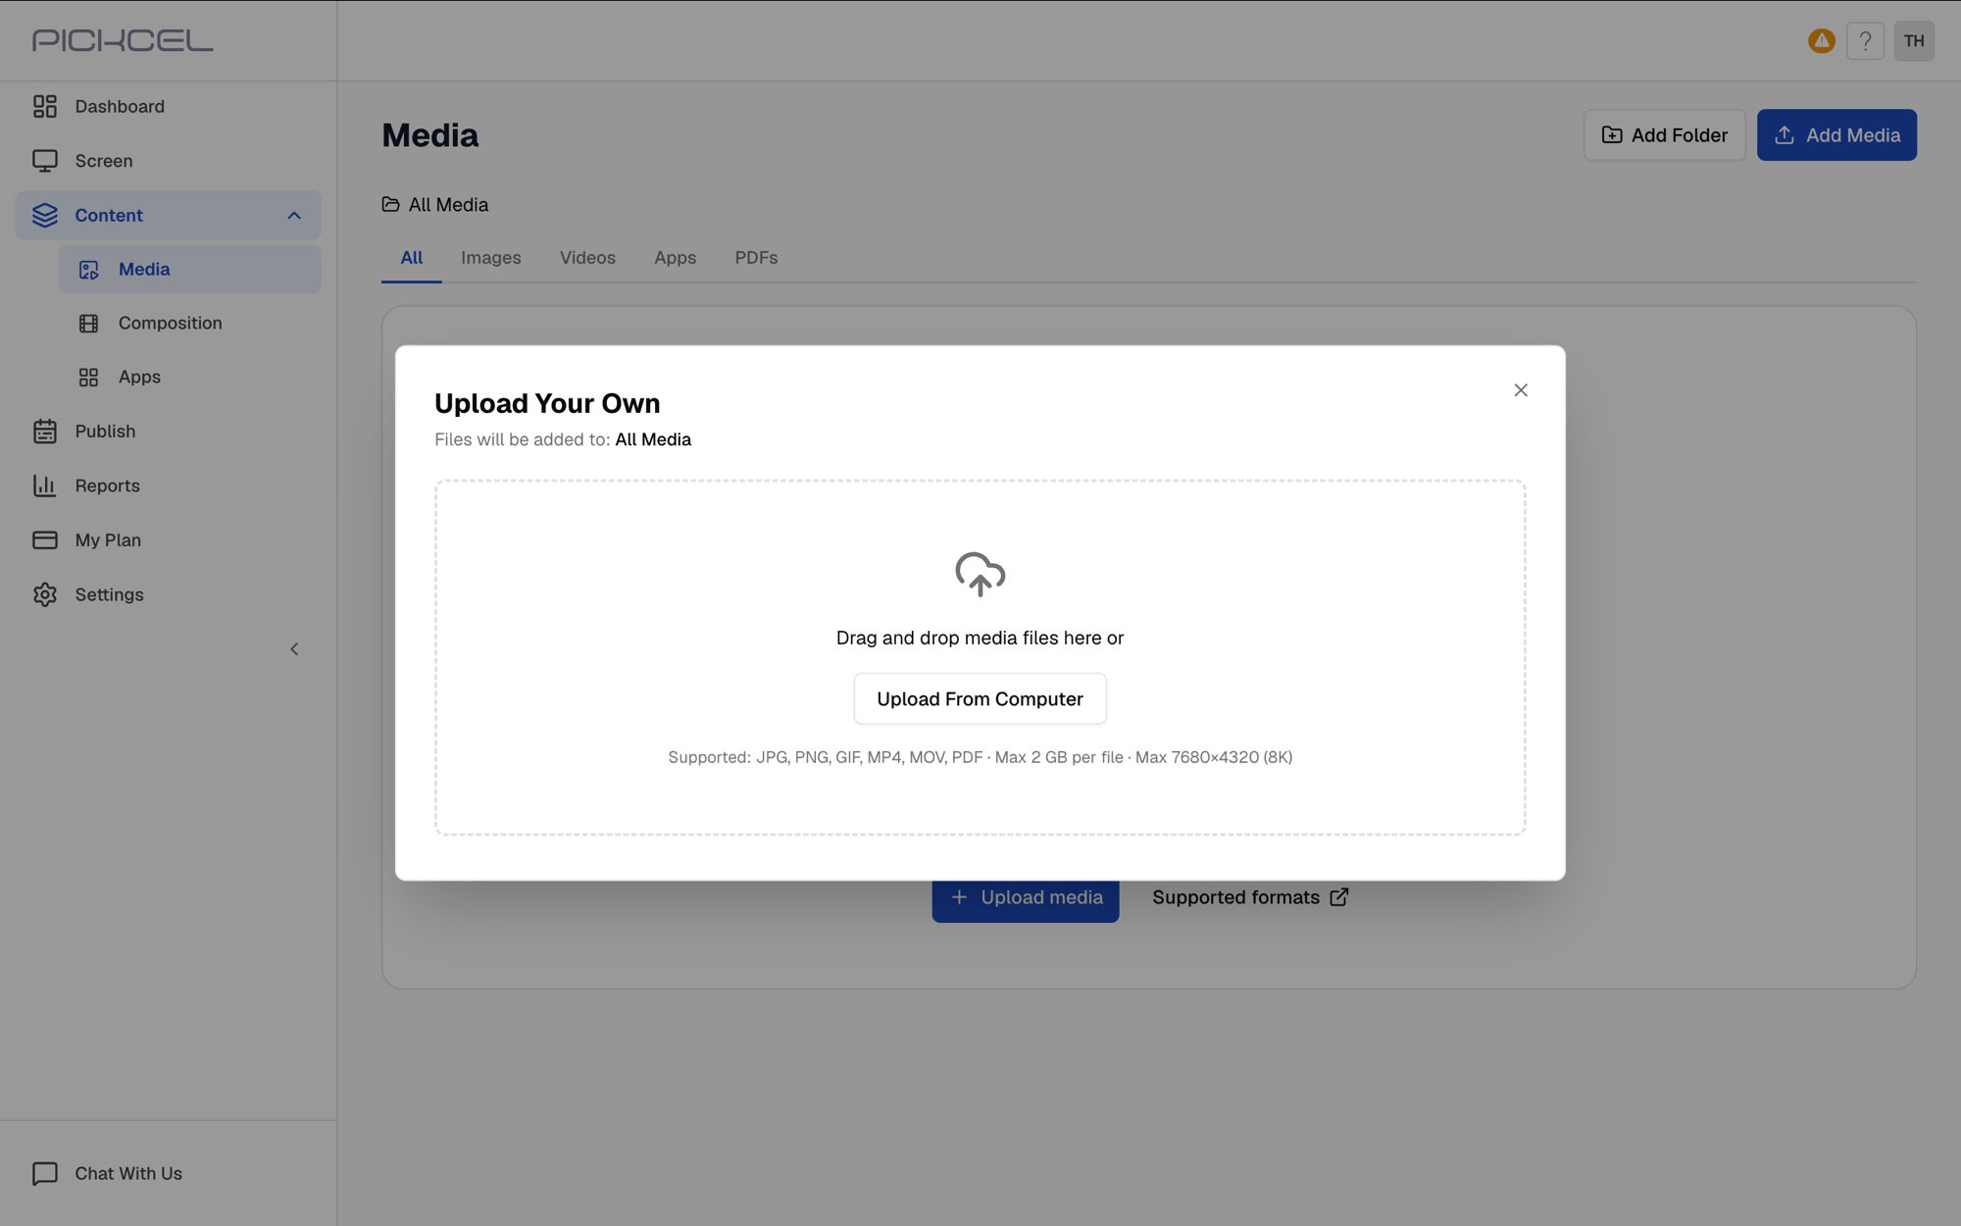Switch to the Apps tab
The width and height of the screenshot is (1961, 1226).
click(x=676, y=258)
